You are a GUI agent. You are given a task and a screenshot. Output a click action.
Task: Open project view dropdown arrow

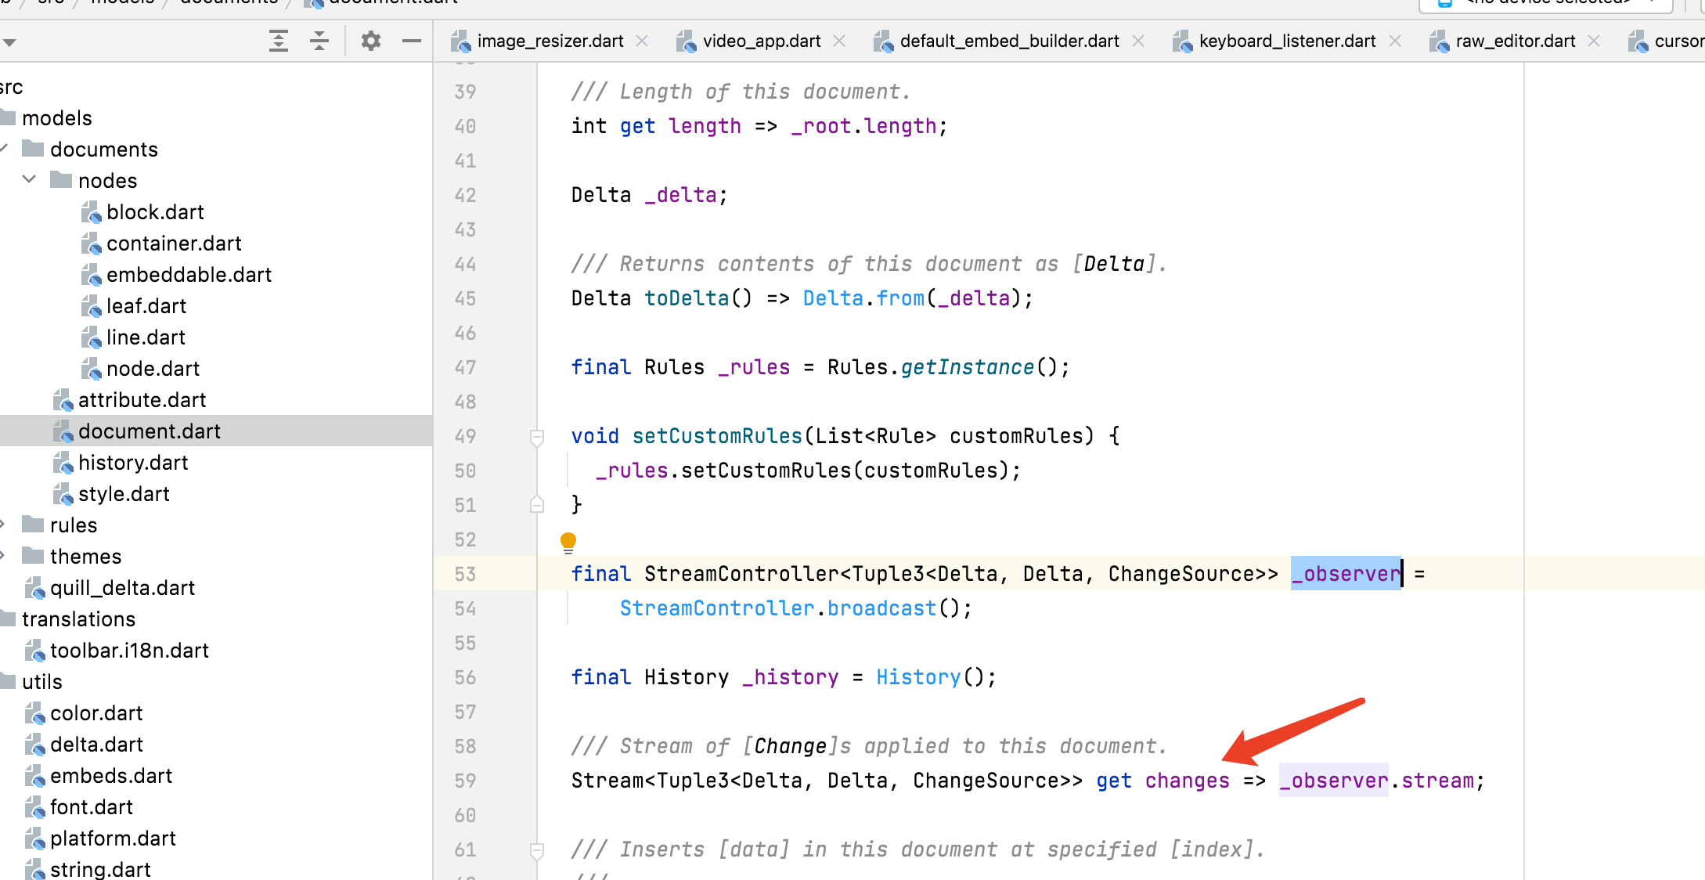(9, 42)
